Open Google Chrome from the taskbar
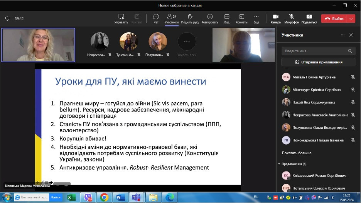This screenshot has width=361, height=203. (104, 197)
